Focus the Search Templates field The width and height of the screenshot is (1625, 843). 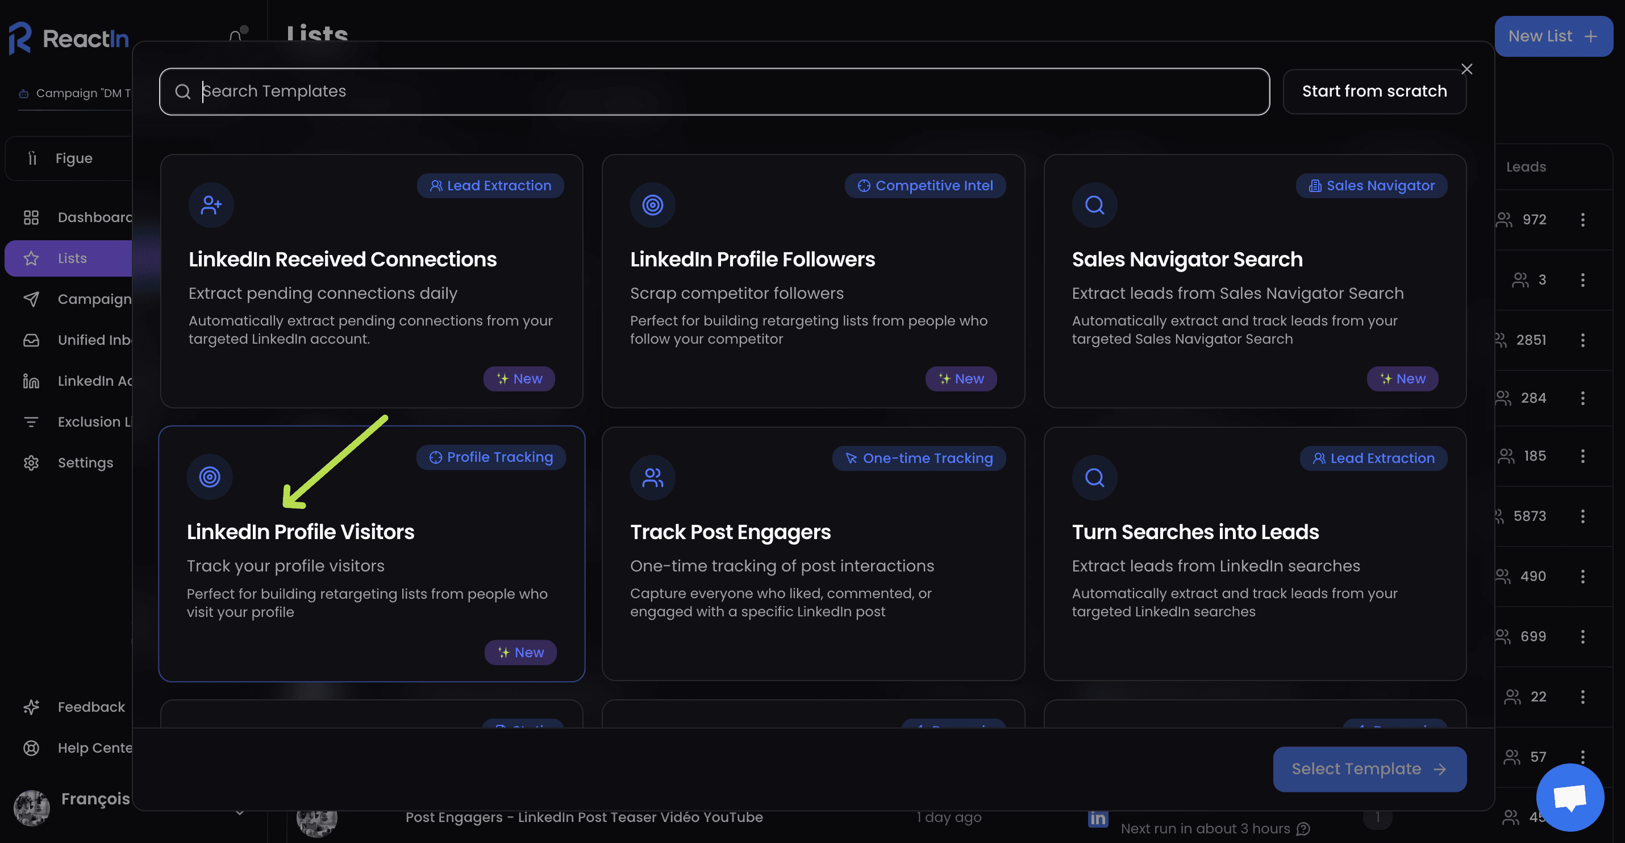(x=714, y=91)
